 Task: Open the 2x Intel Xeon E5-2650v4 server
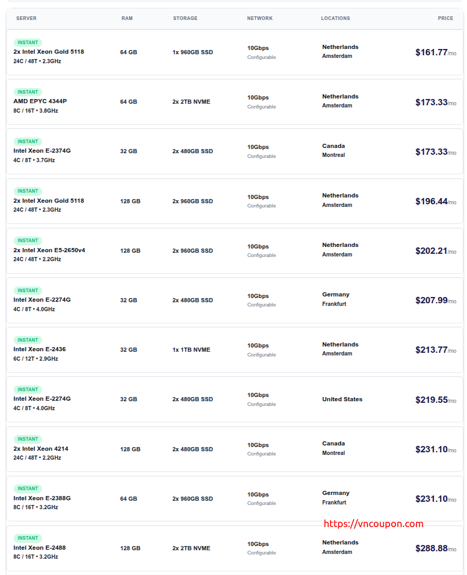pyautogui.click(x=49, y=251)
